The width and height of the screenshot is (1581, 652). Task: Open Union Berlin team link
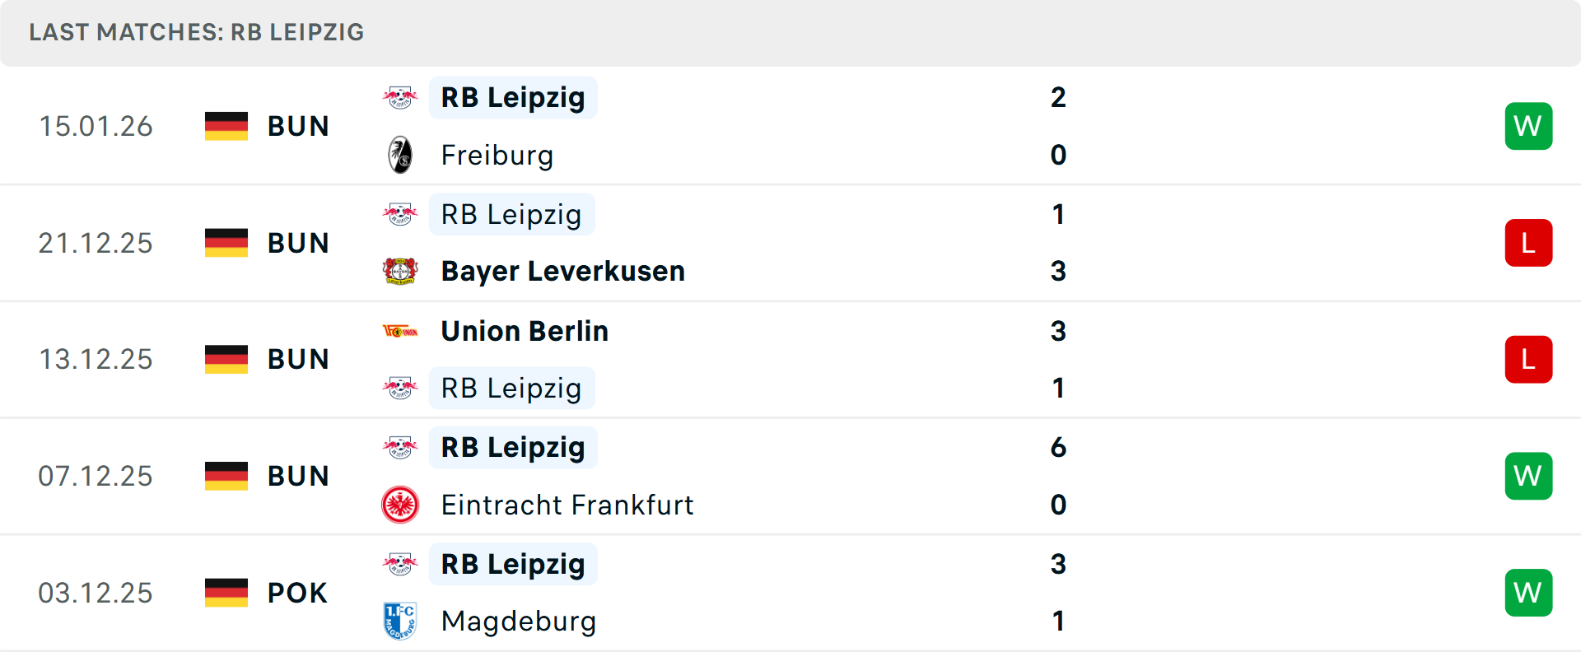click(x=525, y=331)
